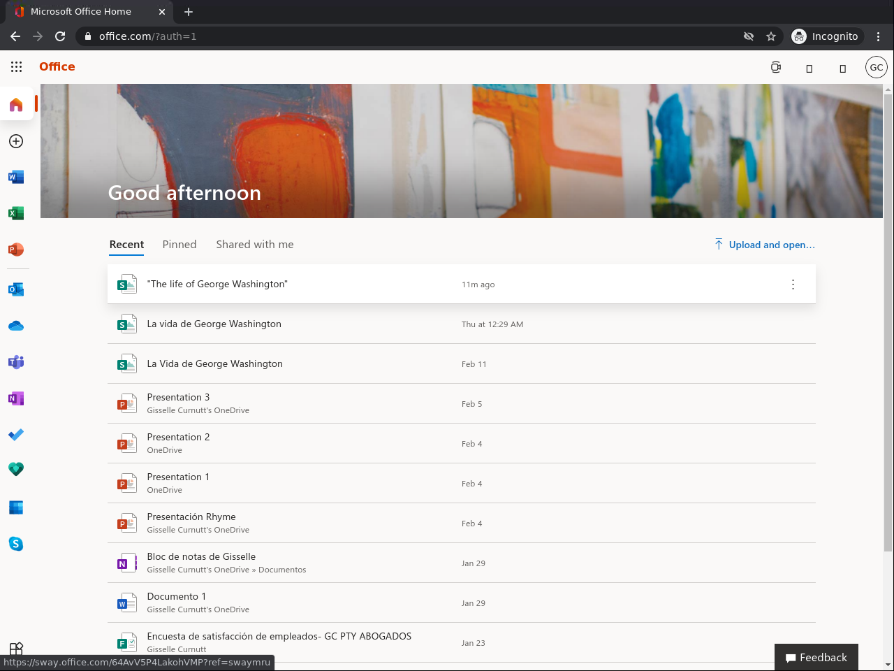
Task: Click Forms icon for Encuesta de satisfacción
Action: [x=126, y=642]
